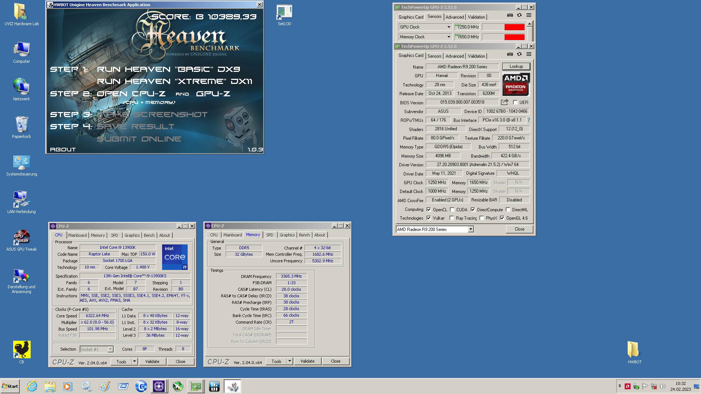Click the camera icon in GPU-Z Sensors window
Image resolution: width=701 pixels, height=394 pixels.
[x=510, y=15]
